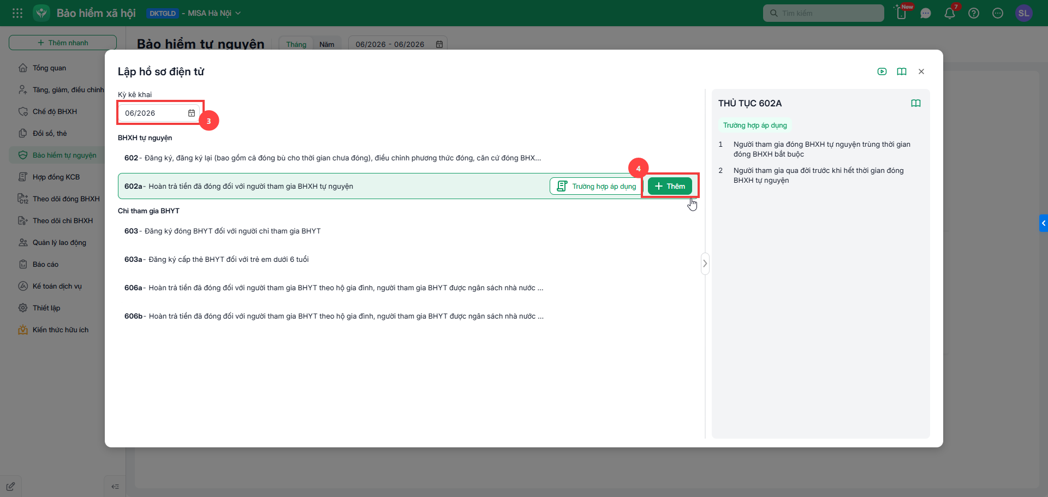Viewport: 1048px width, 497px height.
Task: Click the Hợp đồng KCB icon
Action: 23,177
